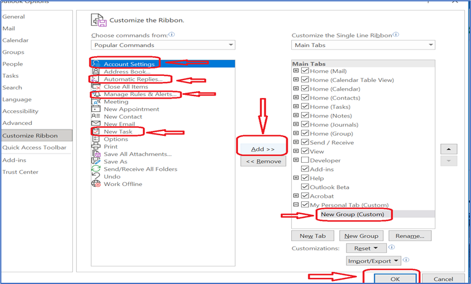Image resolution: width=471 pixels, height=284 pixels.
Task: Expand the Acrobat tree node
Action: coord(296,195)
